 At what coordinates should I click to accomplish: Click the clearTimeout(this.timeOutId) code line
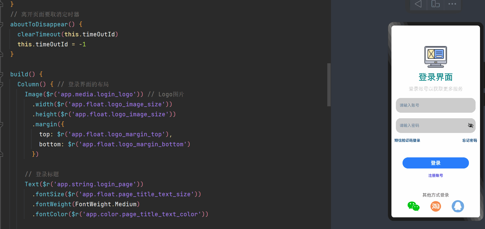[x=68, y=34]
